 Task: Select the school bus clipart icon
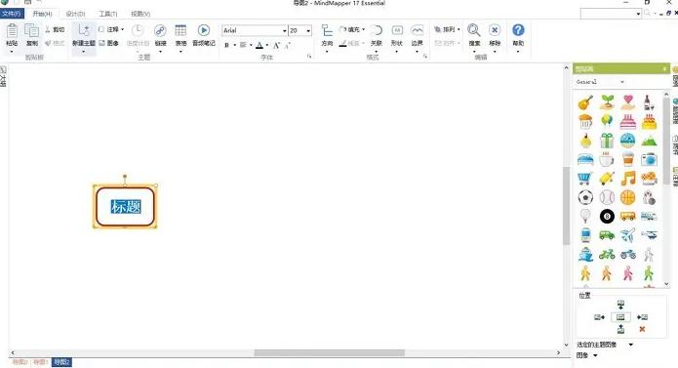click(x=628, y=216)
